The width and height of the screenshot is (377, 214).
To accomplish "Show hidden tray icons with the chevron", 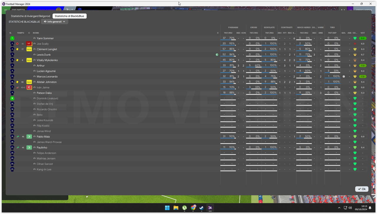I will coord(339,208).
